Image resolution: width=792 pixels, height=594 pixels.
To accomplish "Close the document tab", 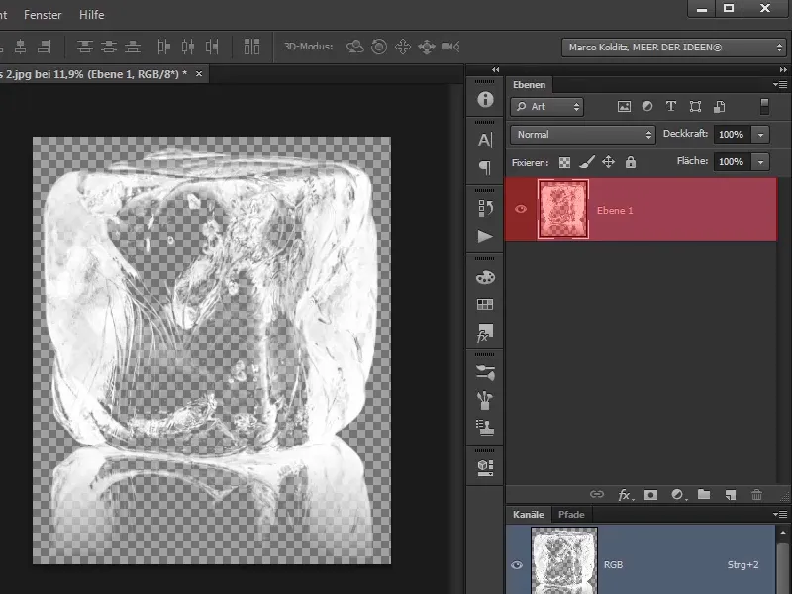I will click(199, 73).
